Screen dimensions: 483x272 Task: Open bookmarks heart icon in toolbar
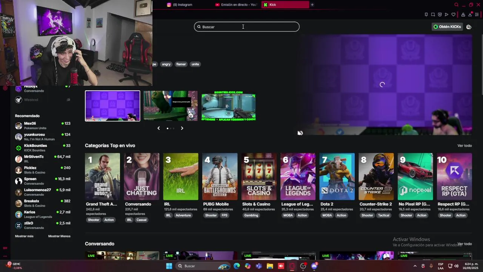pyautogui.click(x=453, y=15)
